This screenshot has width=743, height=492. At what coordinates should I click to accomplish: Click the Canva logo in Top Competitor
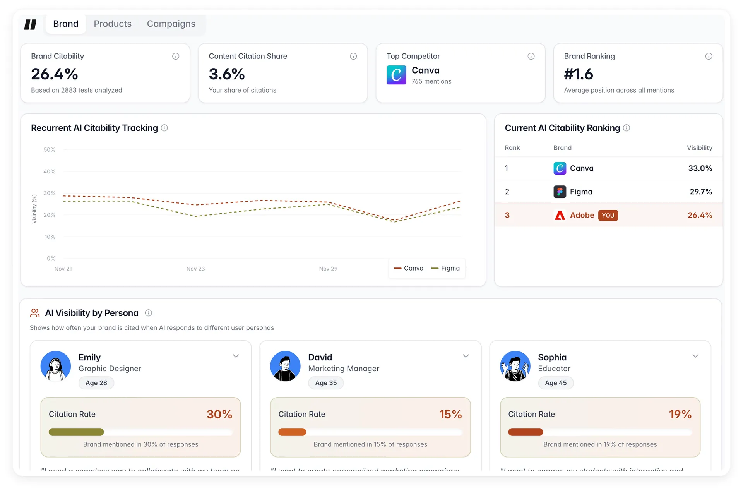[396, 75]
